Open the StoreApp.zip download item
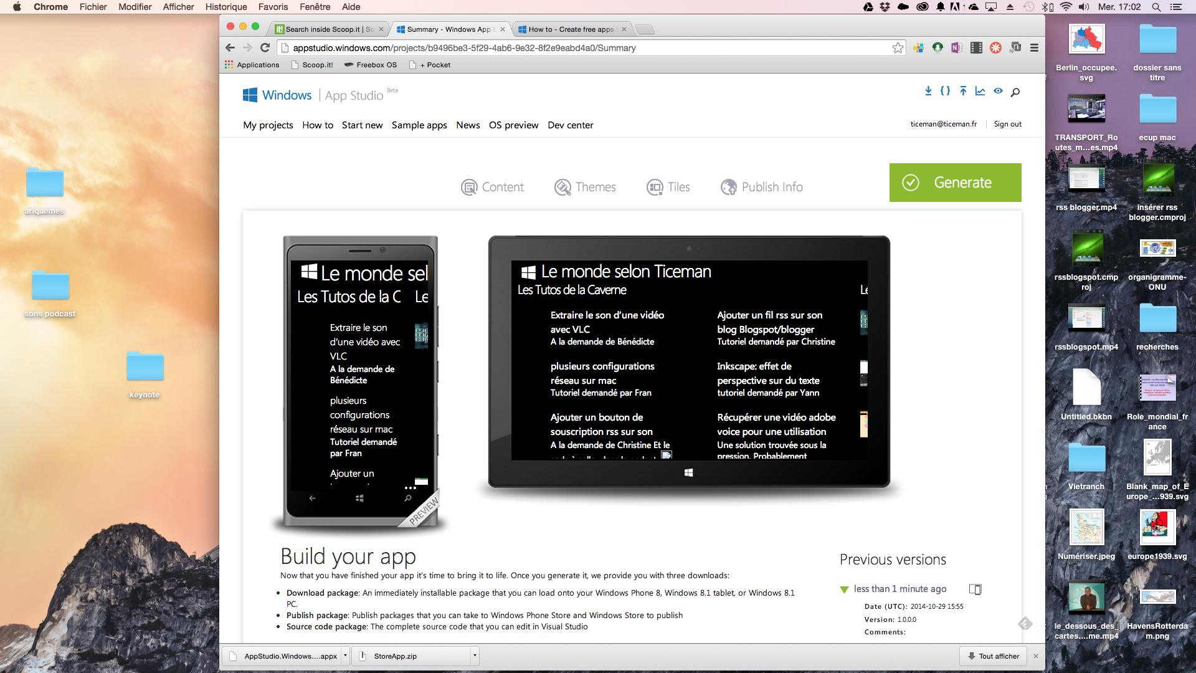This screenshot has width=1196, height=673. pos(411,656)
